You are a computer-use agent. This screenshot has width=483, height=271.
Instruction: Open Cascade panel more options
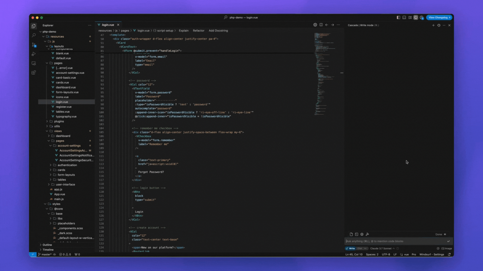point(444,25)
